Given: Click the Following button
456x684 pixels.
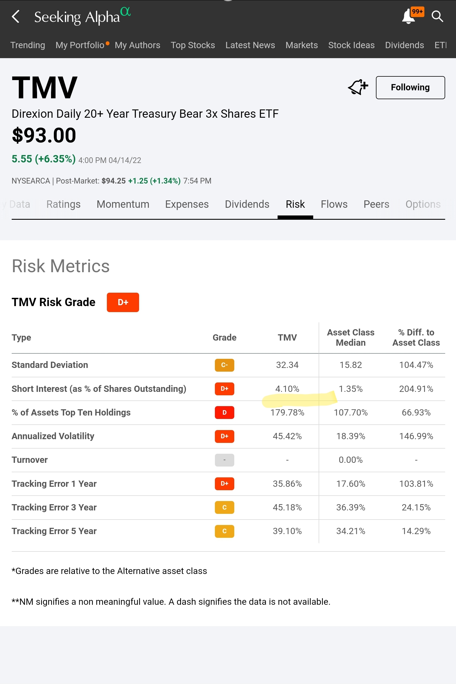Looking at the screenshot, I should (410, 87).
